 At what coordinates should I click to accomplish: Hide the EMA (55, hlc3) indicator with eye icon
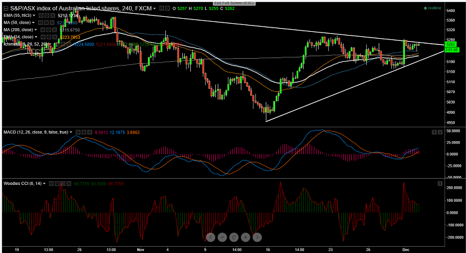coord(41,15)
